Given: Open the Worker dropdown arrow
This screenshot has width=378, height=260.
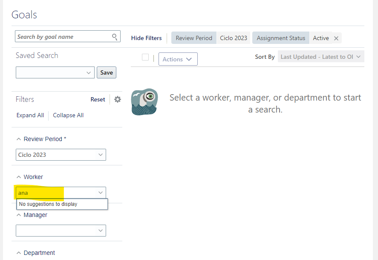Looking at the screenshot, I should coord(101,192).
